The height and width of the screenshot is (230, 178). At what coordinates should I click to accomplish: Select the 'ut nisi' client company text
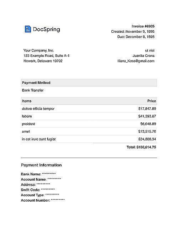click(150, 50)
